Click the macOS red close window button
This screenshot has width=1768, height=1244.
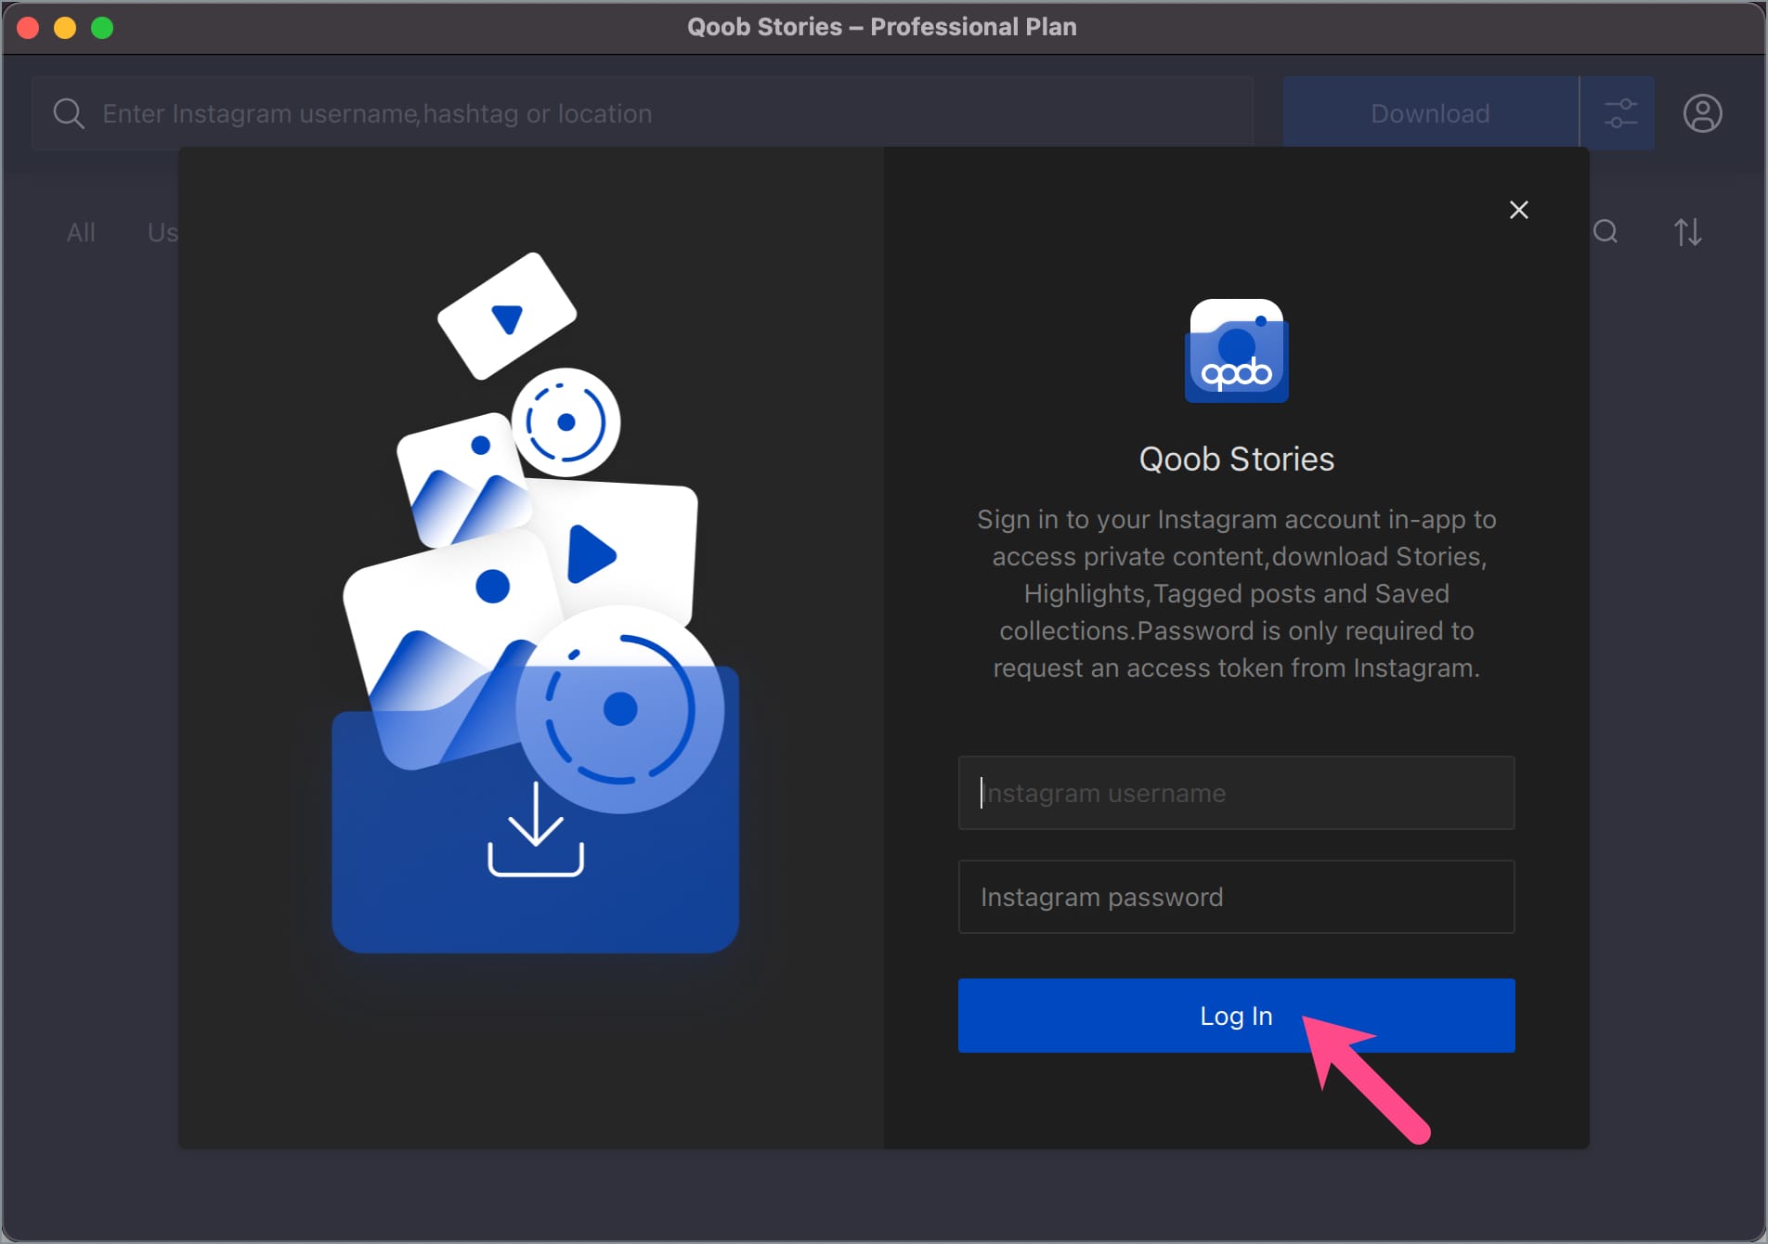pos(28,28)
